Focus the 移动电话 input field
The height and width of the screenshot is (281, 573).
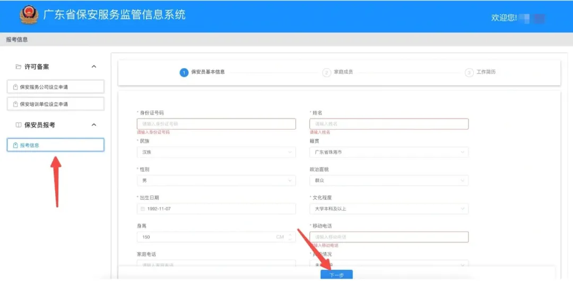(389, 237)
